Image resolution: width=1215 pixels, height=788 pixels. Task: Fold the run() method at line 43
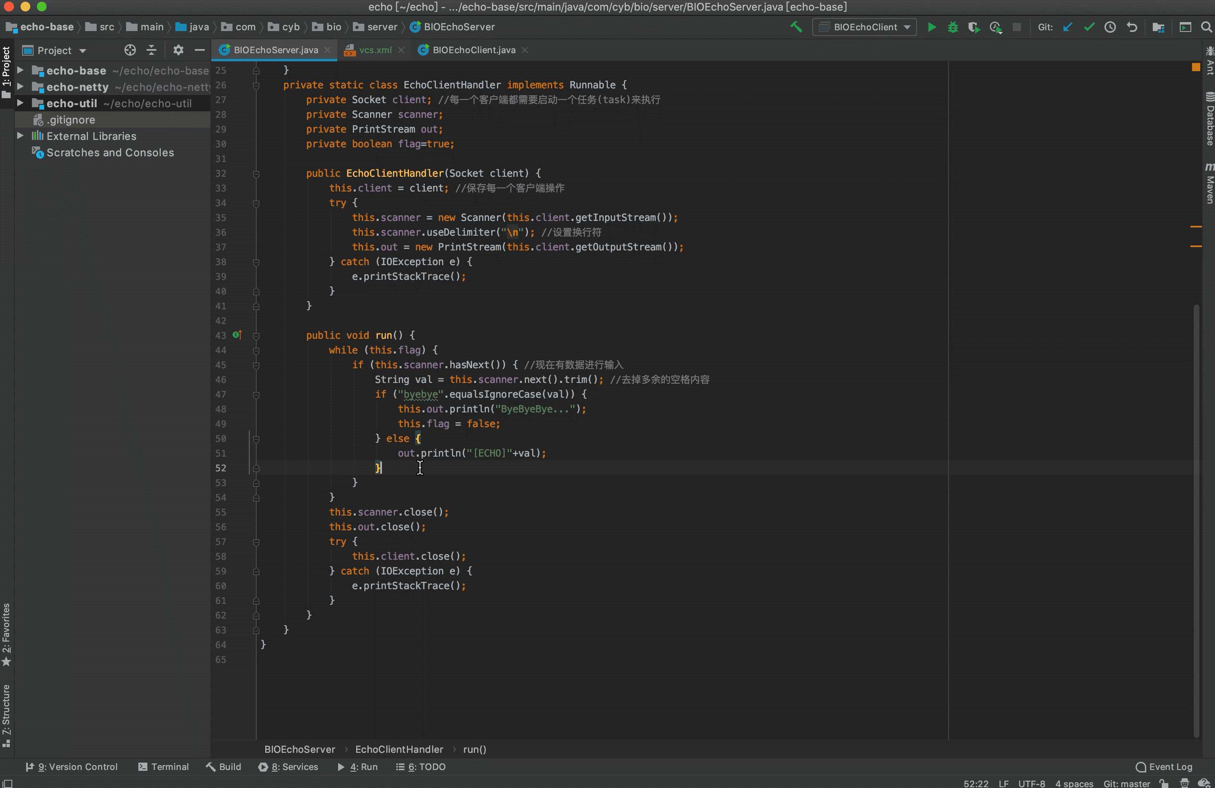pos(256,335)
